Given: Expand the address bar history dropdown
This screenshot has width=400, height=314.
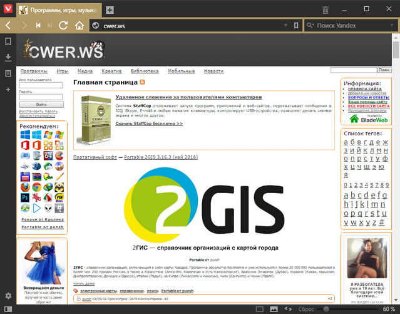Looking at the screenshot, I should click(x=285, y=25).
